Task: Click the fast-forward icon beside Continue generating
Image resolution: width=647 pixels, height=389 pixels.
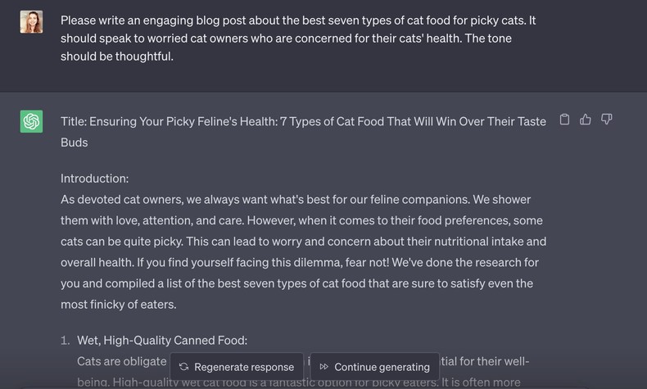Action: [x=324, y=367]
